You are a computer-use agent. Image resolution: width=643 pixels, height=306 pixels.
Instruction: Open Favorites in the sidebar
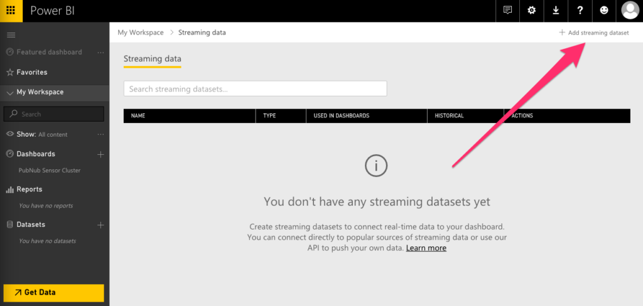(31, 72)
